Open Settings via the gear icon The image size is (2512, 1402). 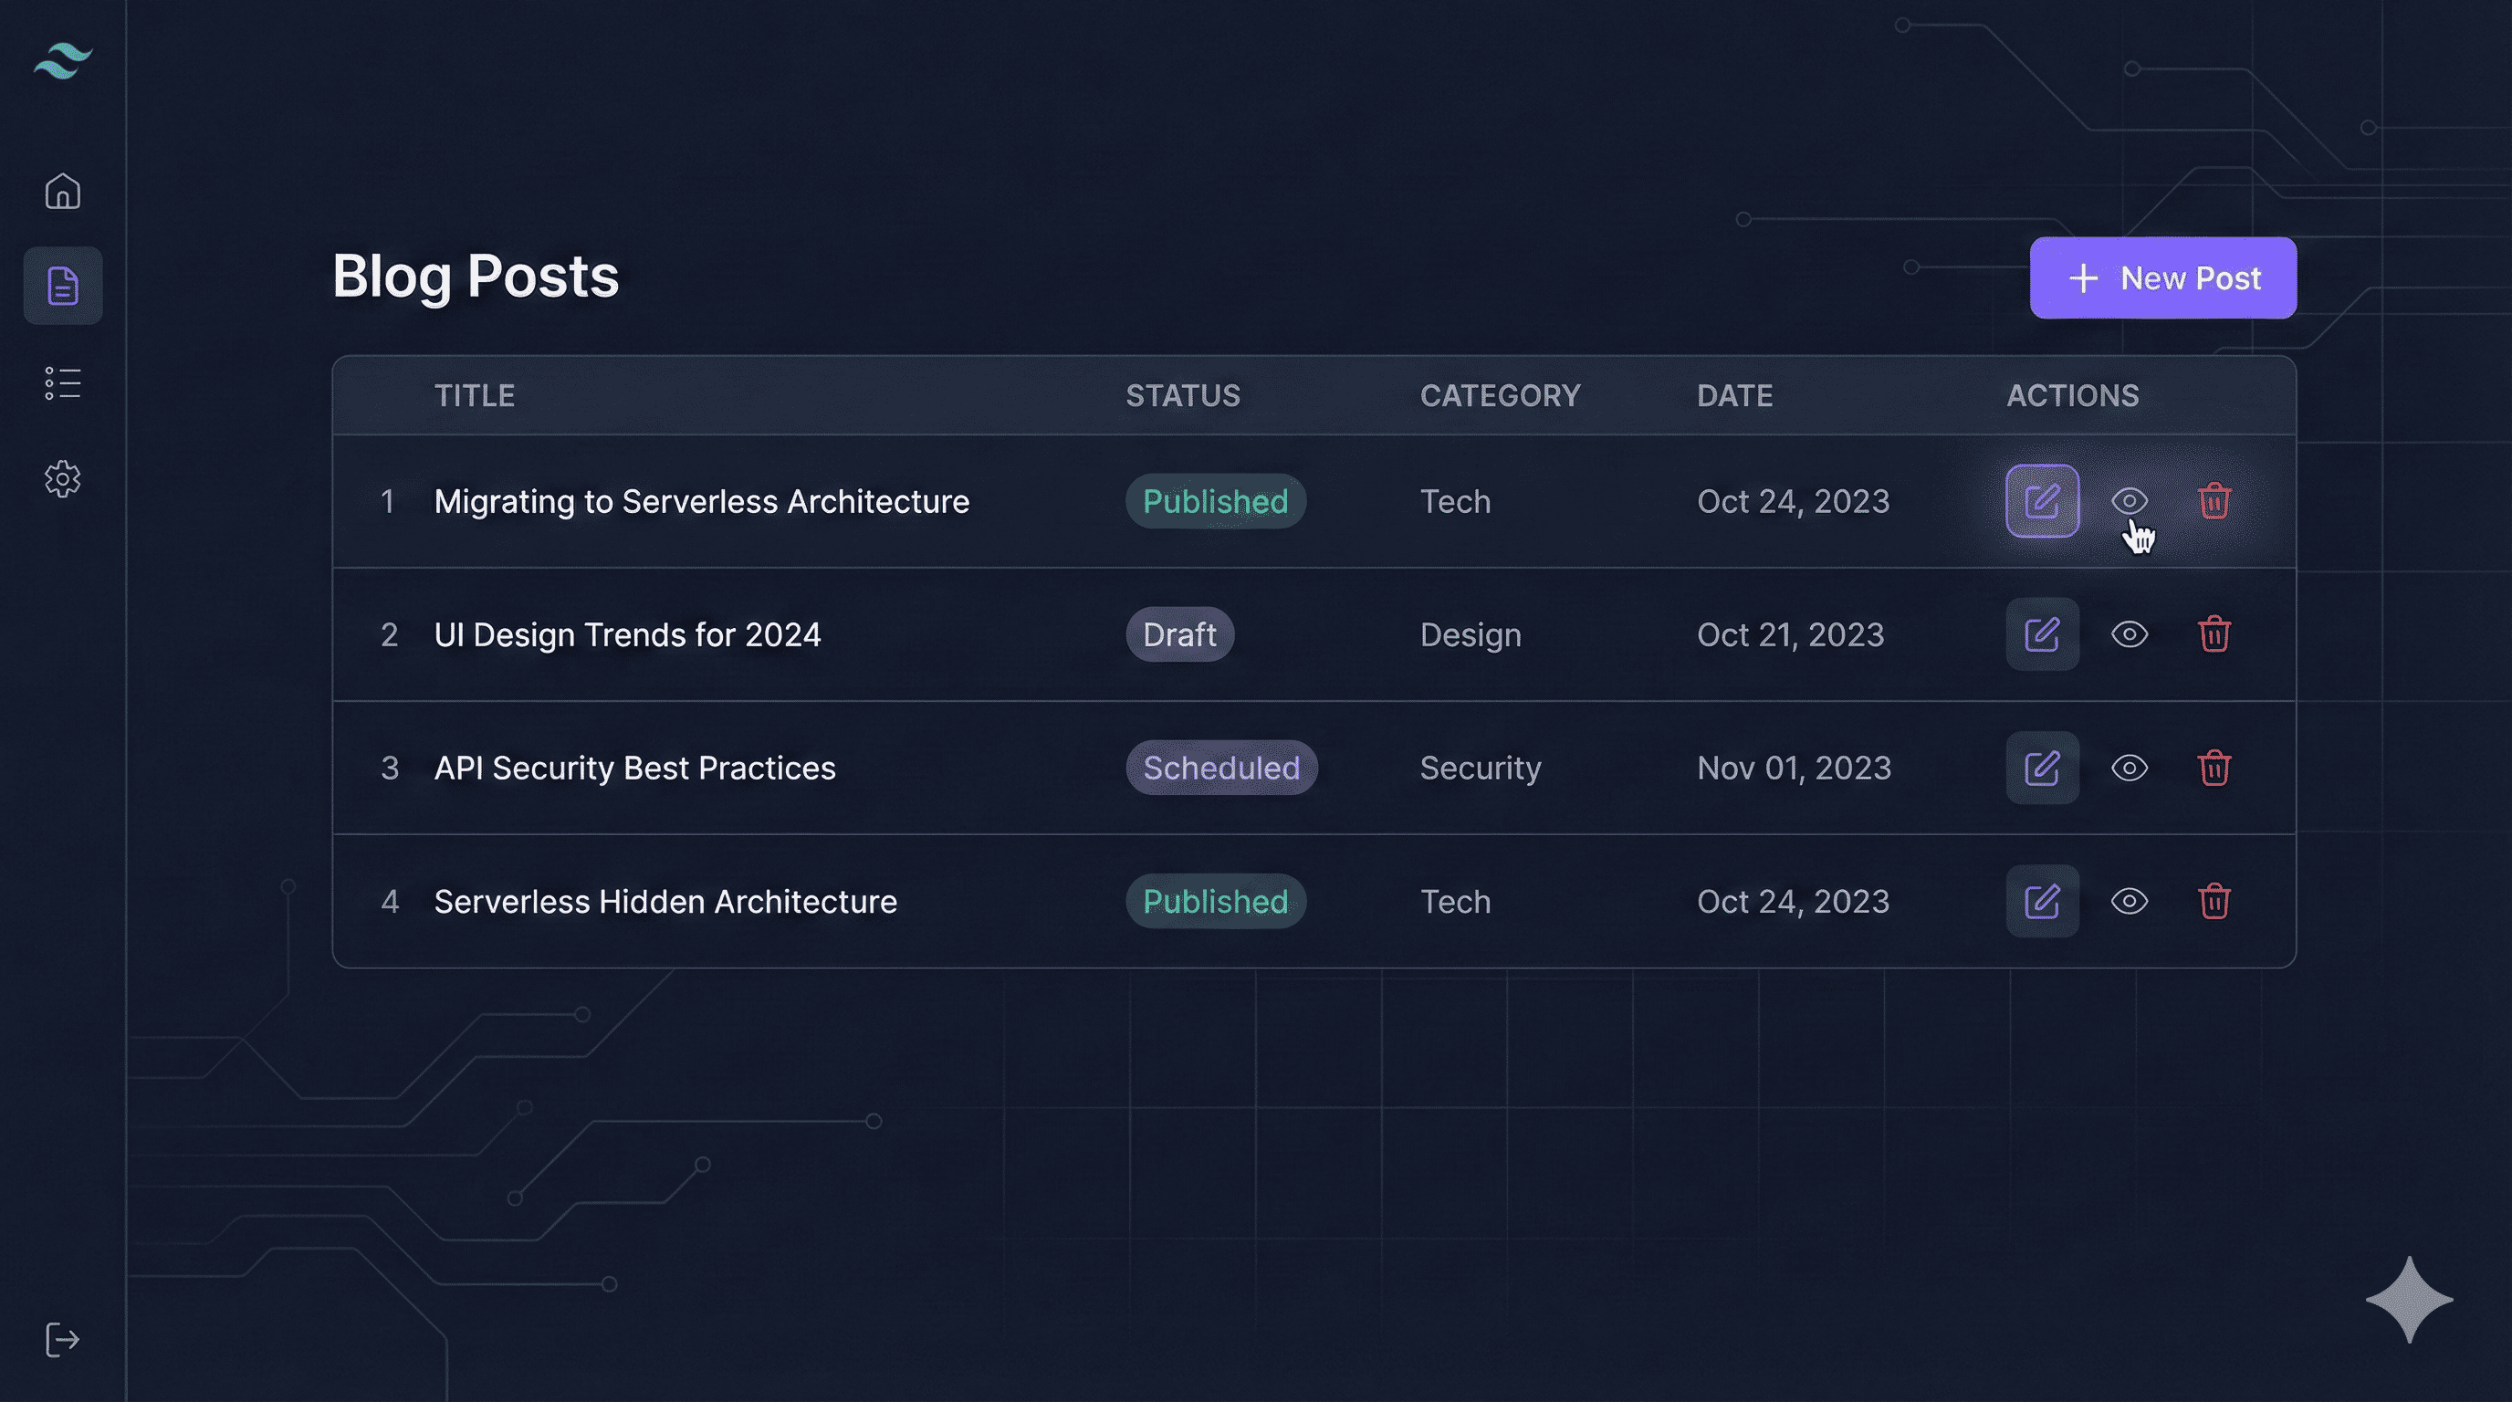[62, 478]
